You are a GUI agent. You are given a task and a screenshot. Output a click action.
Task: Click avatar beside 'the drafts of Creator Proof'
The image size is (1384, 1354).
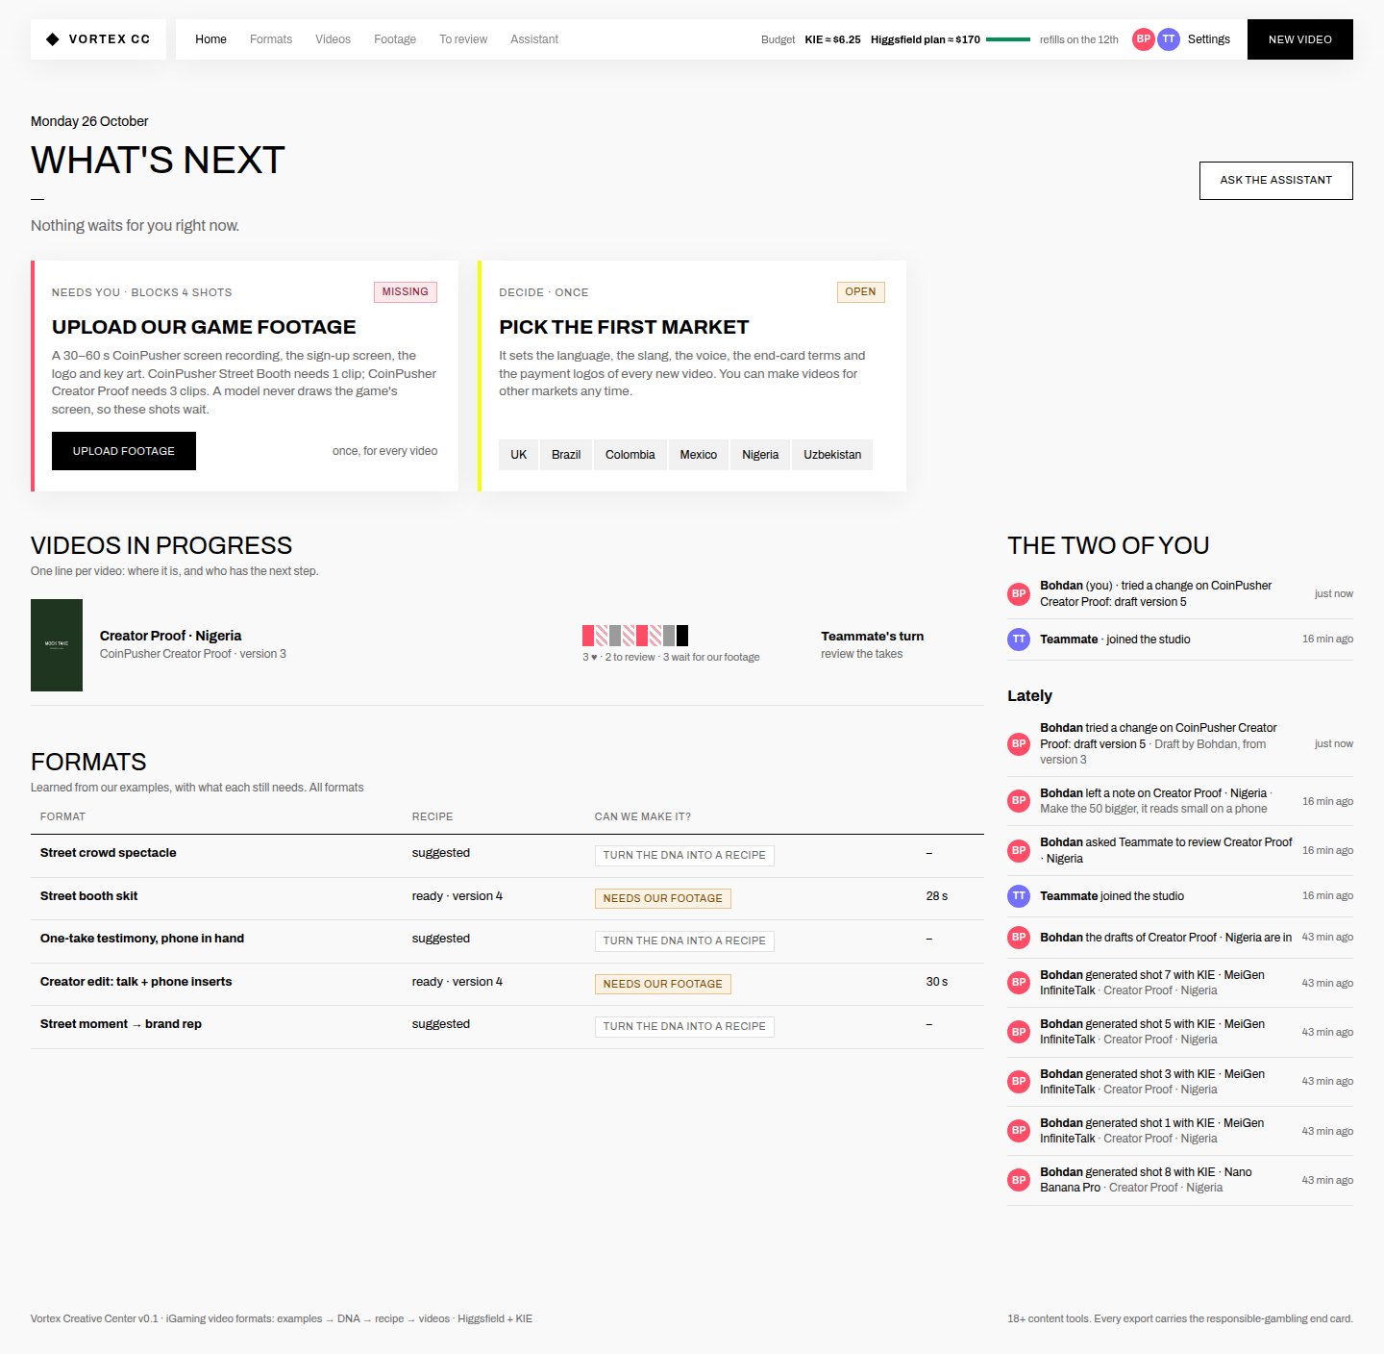click(1019, 937)
